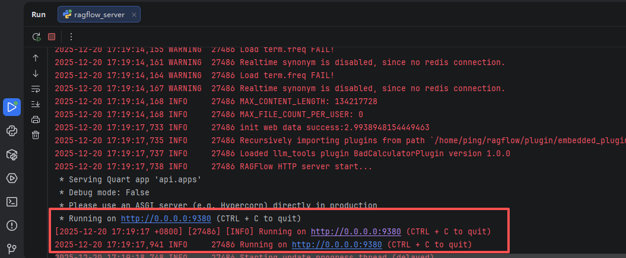Viewport: 626px width, 258px height.
Task: Click the 'MAX_FILE_COUNT_PER_USER: 0' log line
Action: (x=209, y=115)
